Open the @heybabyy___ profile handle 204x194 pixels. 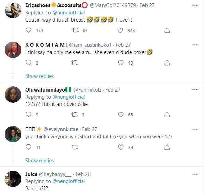tap(55, 174)
